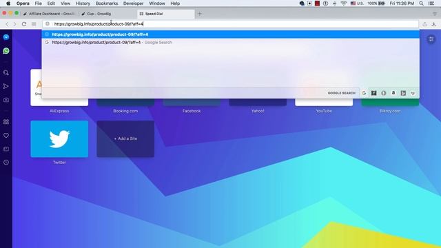Open the Developer menu
441x248 pixels.
point(133,3)
